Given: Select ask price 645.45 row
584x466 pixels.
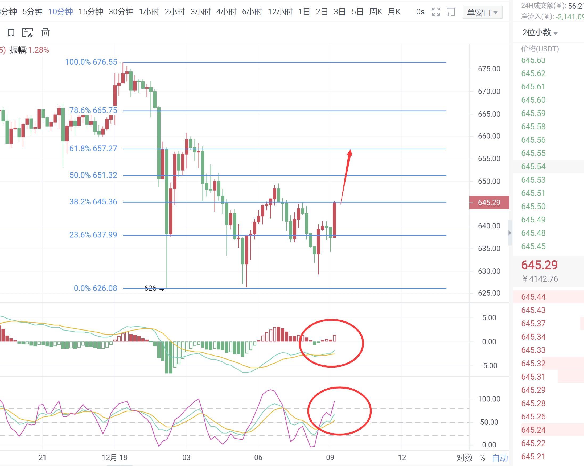Looking at the screenshot, I should click(x=549, y=246).
